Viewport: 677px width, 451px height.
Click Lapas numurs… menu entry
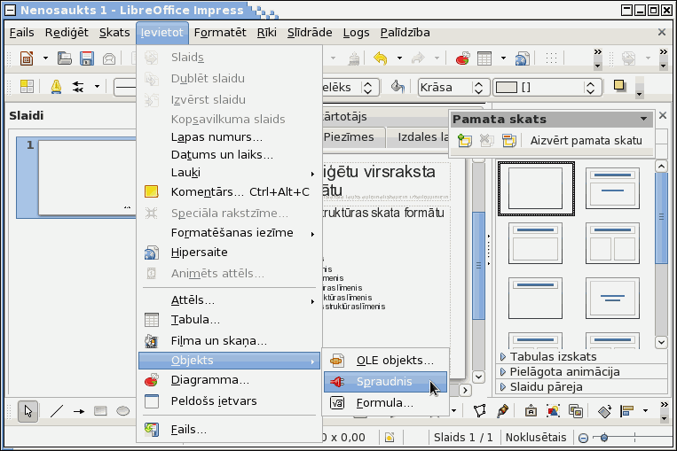coord(229,137)
